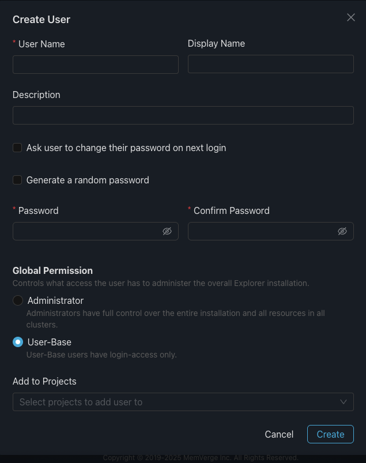366x463 pixels.
Task: Click the Ask user to change password label
Action: [x=126, y=148]
